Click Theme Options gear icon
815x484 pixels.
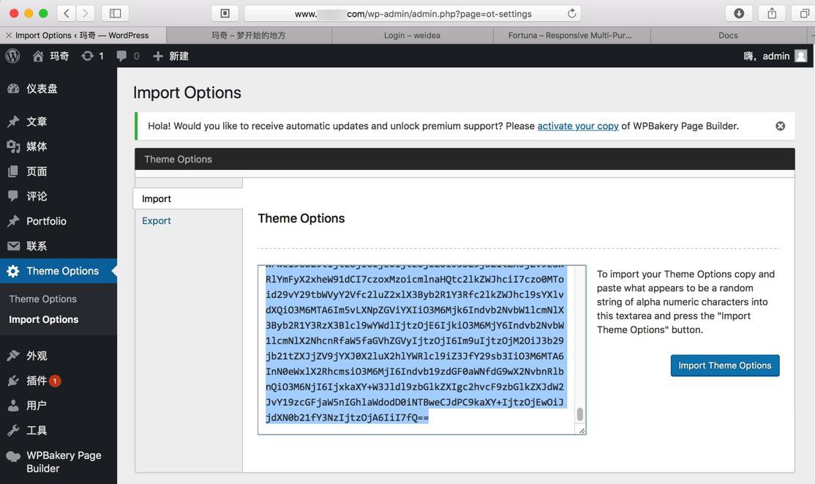click(13, 271)
